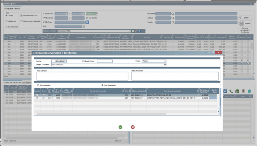257x146 pixels.
Task: Confirm with the green checkmark icon
Action: coord(120,127)
